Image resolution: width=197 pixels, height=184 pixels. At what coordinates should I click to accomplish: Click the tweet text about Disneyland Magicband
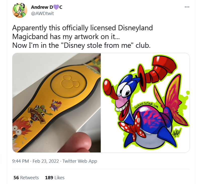[82, 37]
